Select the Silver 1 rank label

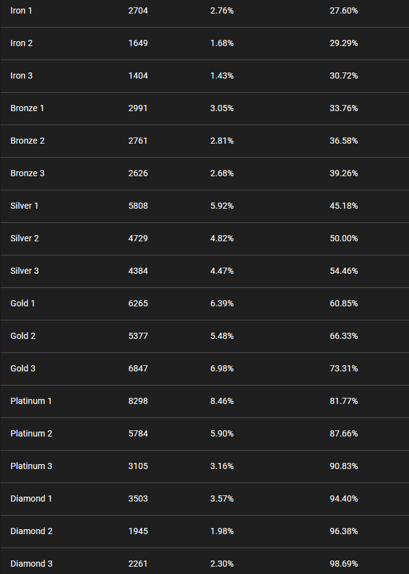point(25,206)
